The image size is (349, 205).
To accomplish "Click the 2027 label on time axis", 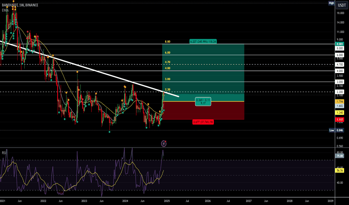I will pos(249,201).
